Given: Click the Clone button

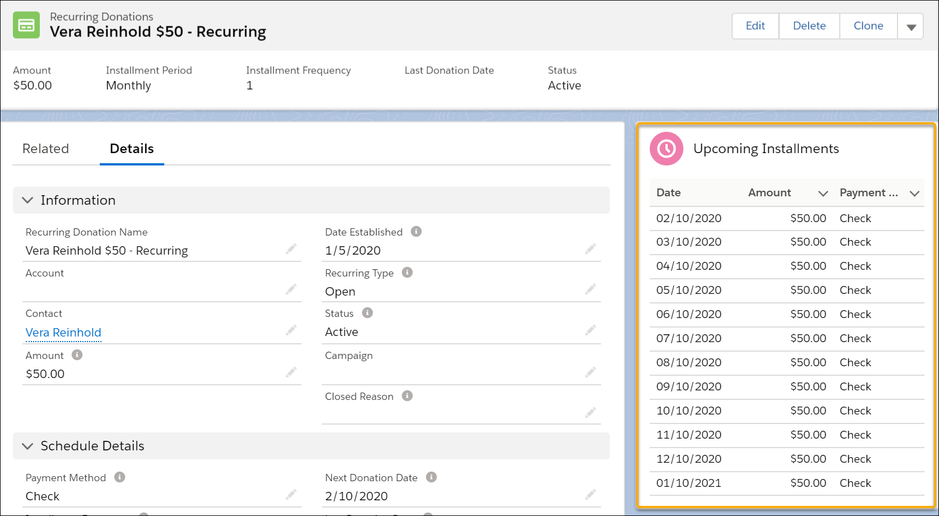Looking at the screenshot, I should click(868, 26).
